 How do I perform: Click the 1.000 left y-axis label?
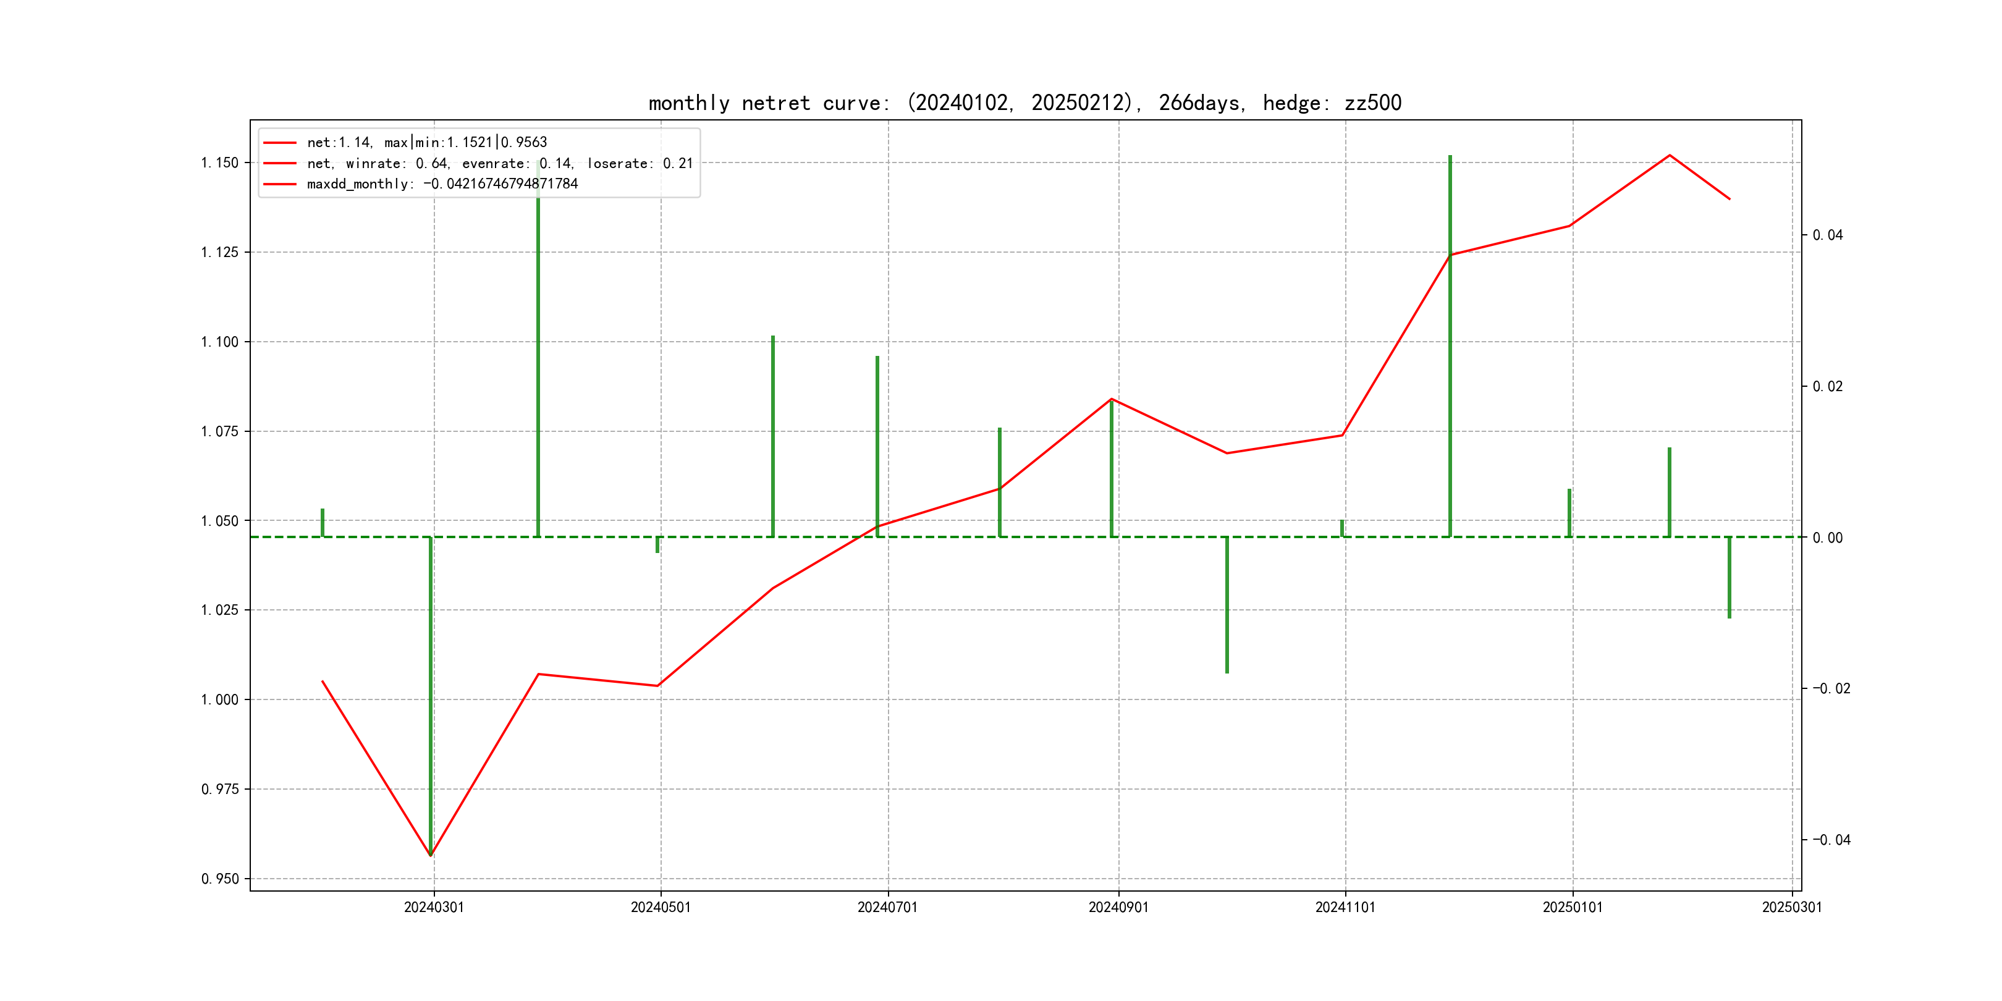pos(220,699)
